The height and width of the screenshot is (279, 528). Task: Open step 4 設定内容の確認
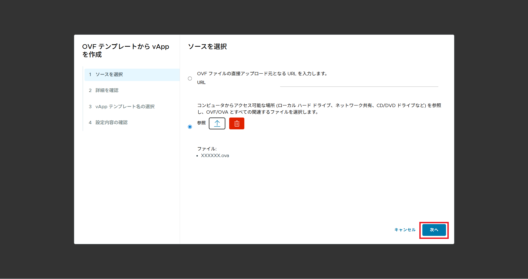(x=111, y=122)
